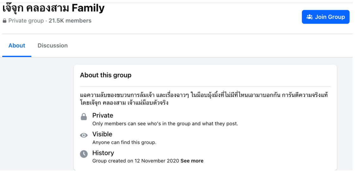Image resolution: width=355 pixels, height=171 pixels.
Task: Click the 'Group created on 12 November 2020' text
Action: click(x=136, y=161)
